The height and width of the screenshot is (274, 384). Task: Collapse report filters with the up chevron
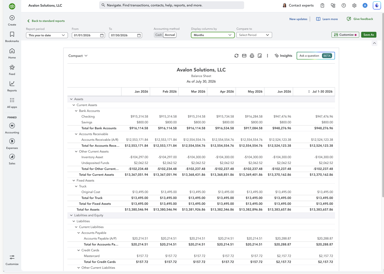[375, 43]
